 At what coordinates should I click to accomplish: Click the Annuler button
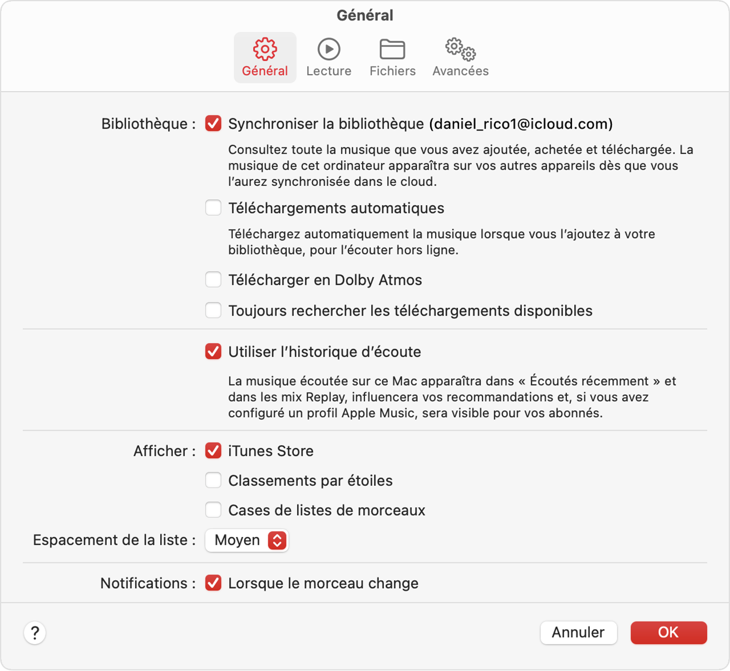coord(578,633)
